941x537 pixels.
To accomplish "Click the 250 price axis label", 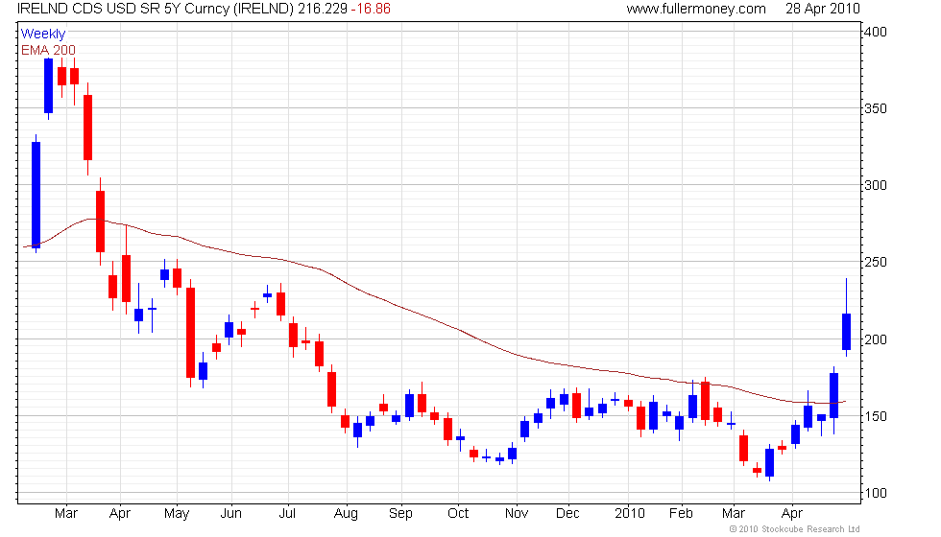I will [x=876, y=263].
